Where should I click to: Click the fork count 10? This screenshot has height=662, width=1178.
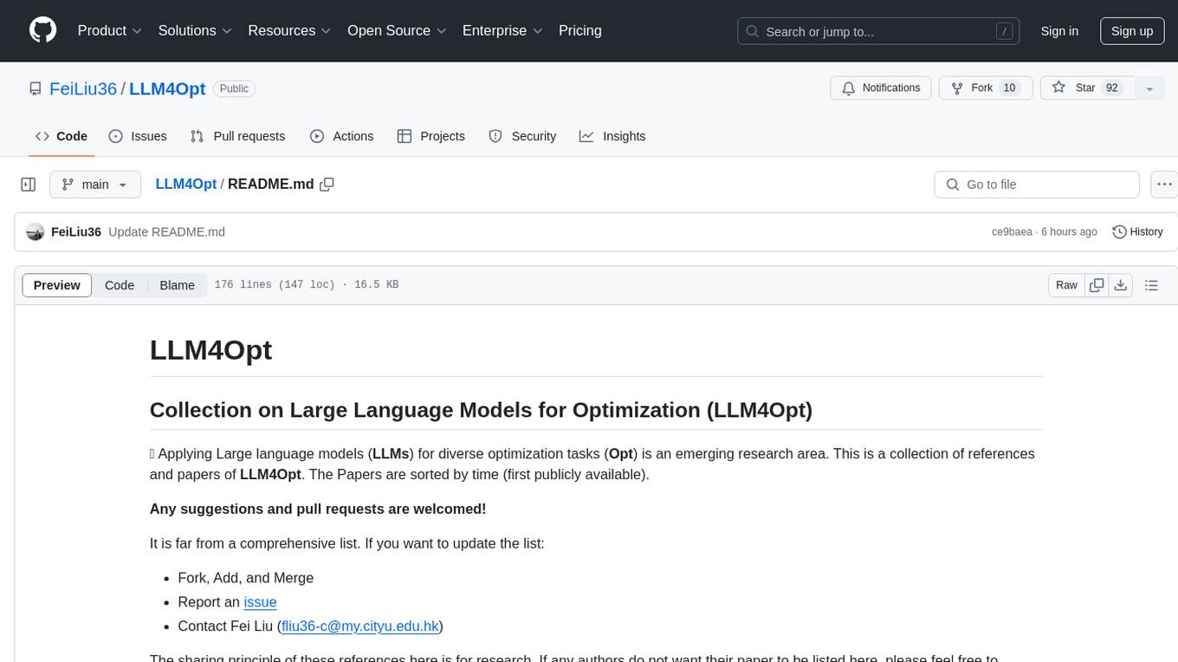pos(1008,88)
